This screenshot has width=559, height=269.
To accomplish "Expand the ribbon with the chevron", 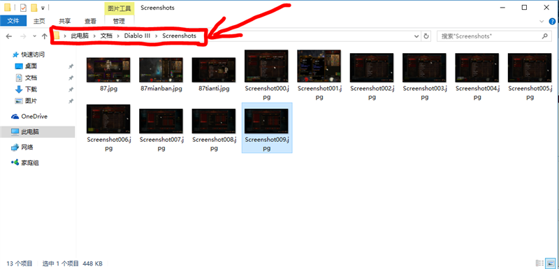I will pos(542,22).
